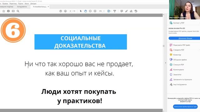Switch to the Інструменти tab

pos(22,7)
